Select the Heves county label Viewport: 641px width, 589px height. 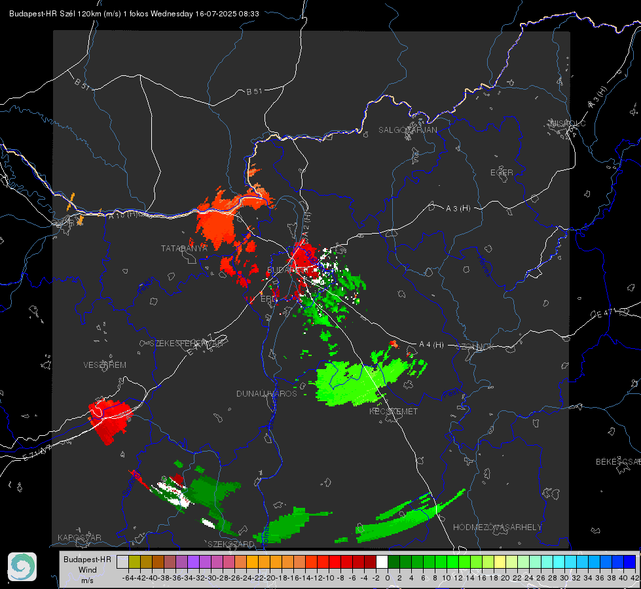pos(484,266)
